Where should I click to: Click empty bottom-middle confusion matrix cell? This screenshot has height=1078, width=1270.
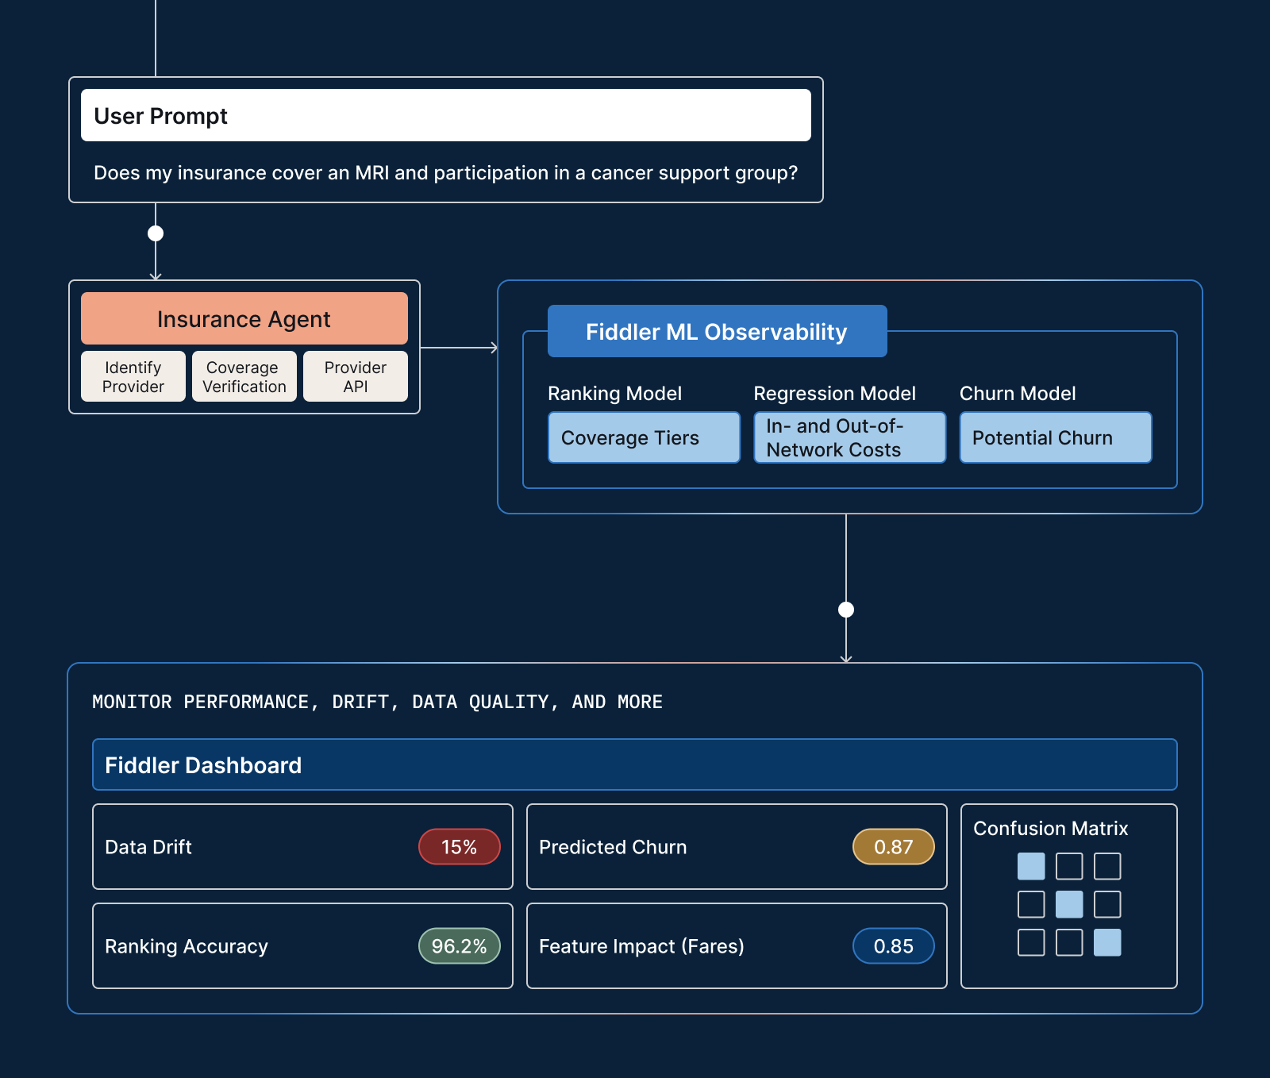click(1069, 942)
